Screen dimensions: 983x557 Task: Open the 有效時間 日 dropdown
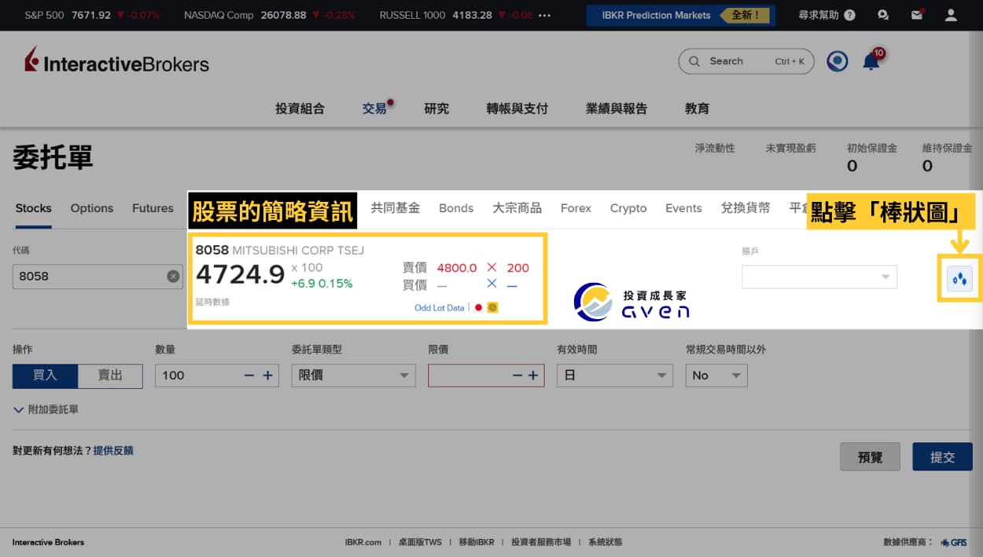click(x=614, y=376)
